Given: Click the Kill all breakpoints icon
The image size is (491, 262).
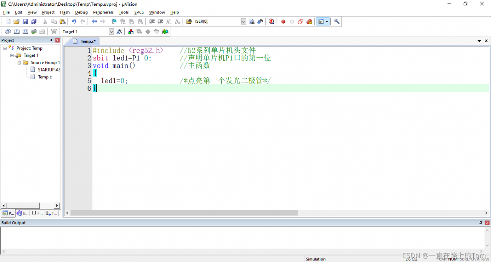Looking at the screenshot, I should click(x=309, y=22).
